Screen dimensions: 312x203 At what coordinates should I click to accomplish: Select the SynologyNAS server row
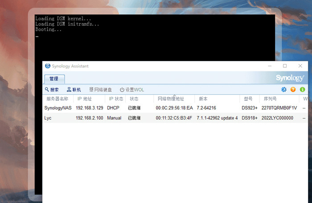[175, 108]
